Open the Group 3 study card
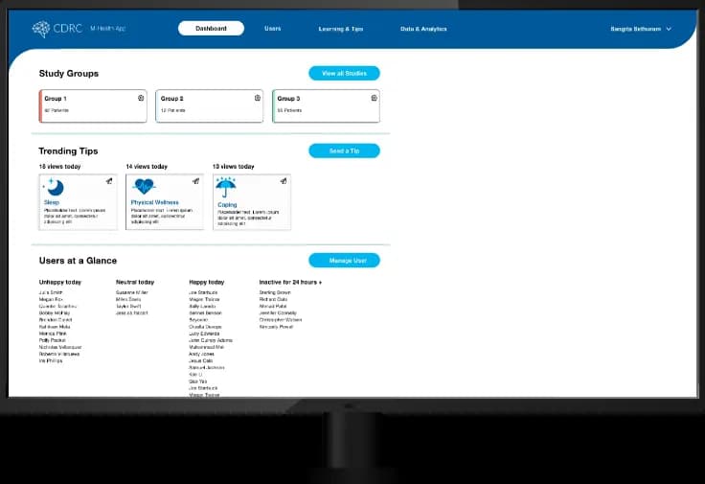Viewport: 705px width, 484px height. pos(326,106)
